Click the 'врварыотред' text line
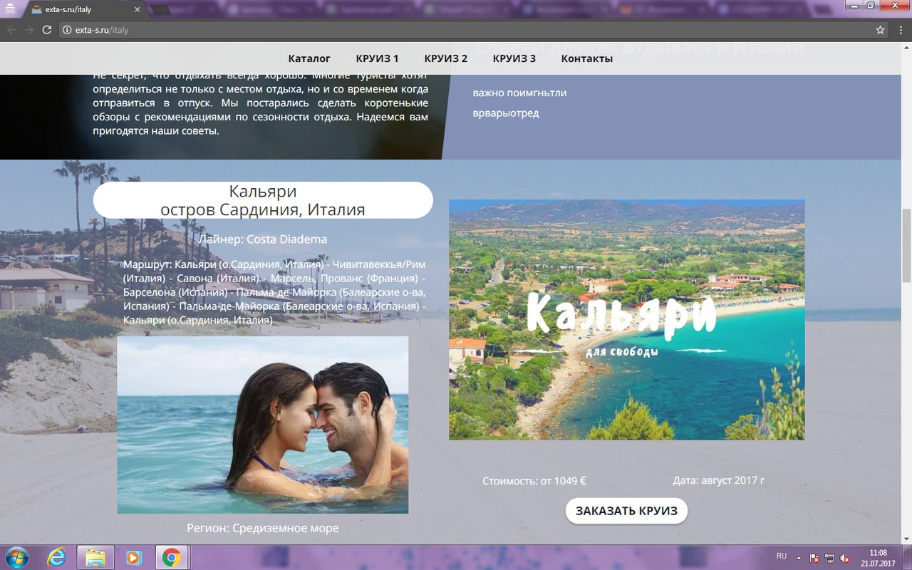The image size is (912, 570). [506, 113]
